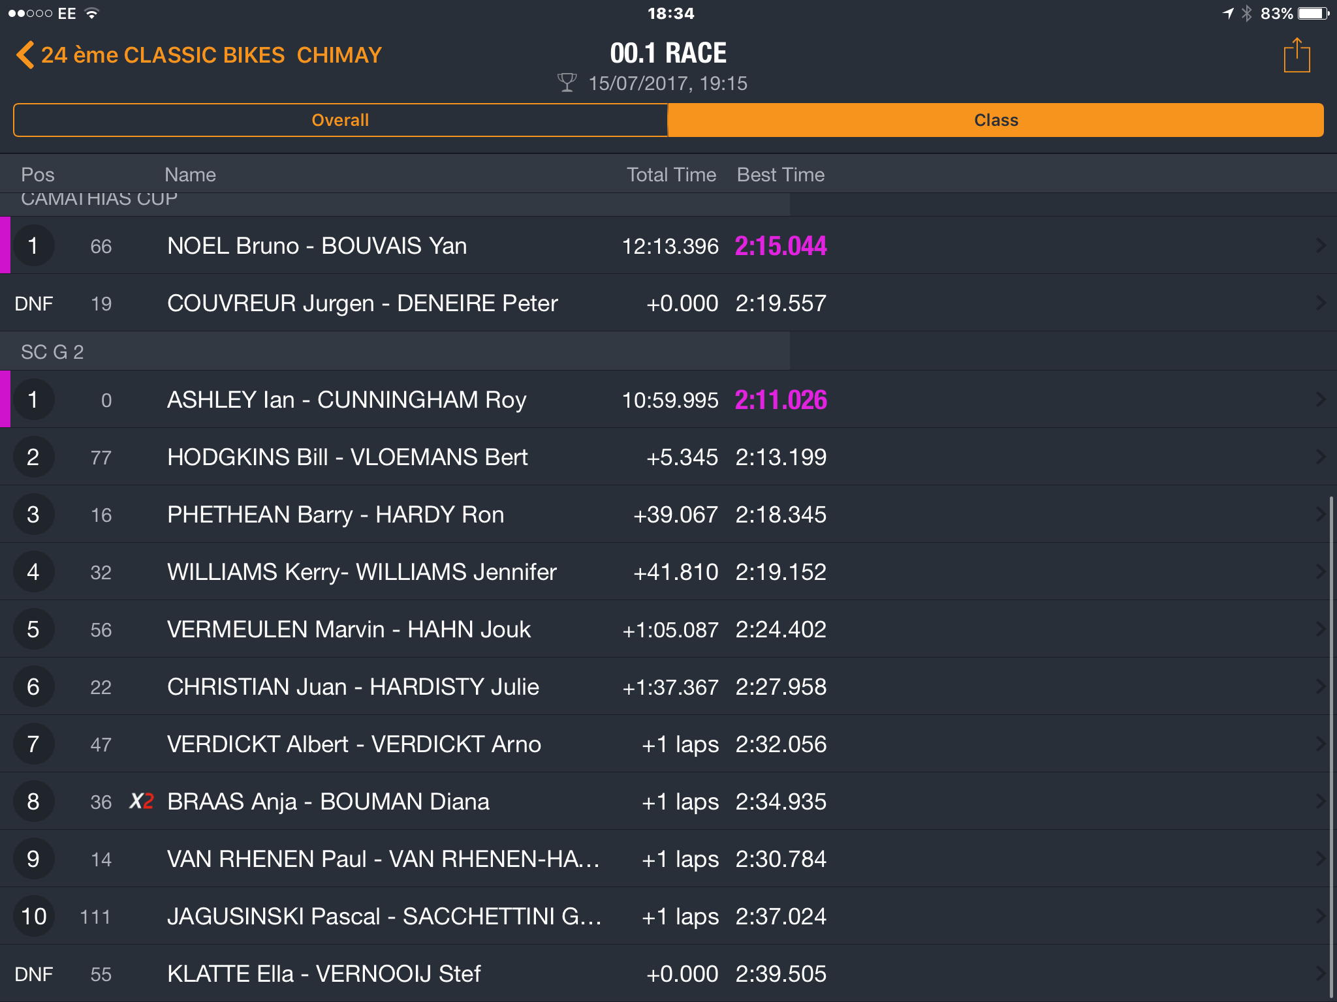The width and height of the screenshot is (1337, 1002).
Task: Switch to the Class results view
Action: click(996, 120)
